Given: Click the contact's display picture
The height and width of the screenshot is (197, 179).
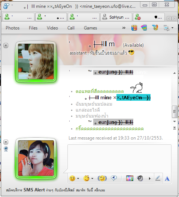Looking at the screenshot, I should tap(36, 62).
